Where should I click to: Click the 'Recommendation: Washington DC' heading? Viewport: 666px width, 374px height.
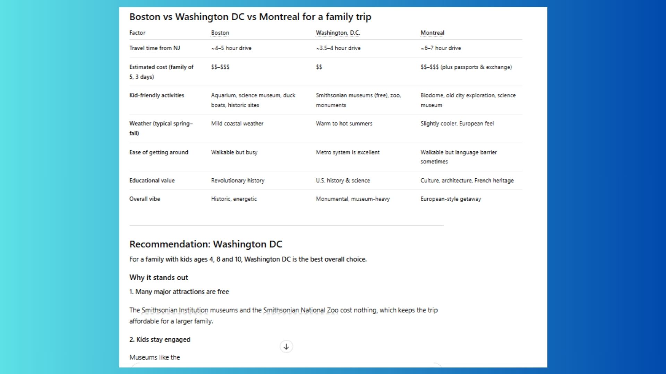click(x=206, y=244)
